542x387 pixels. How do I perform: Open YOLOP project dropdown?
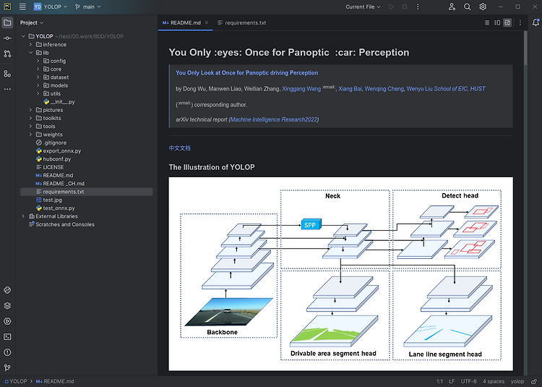(51, 7)
